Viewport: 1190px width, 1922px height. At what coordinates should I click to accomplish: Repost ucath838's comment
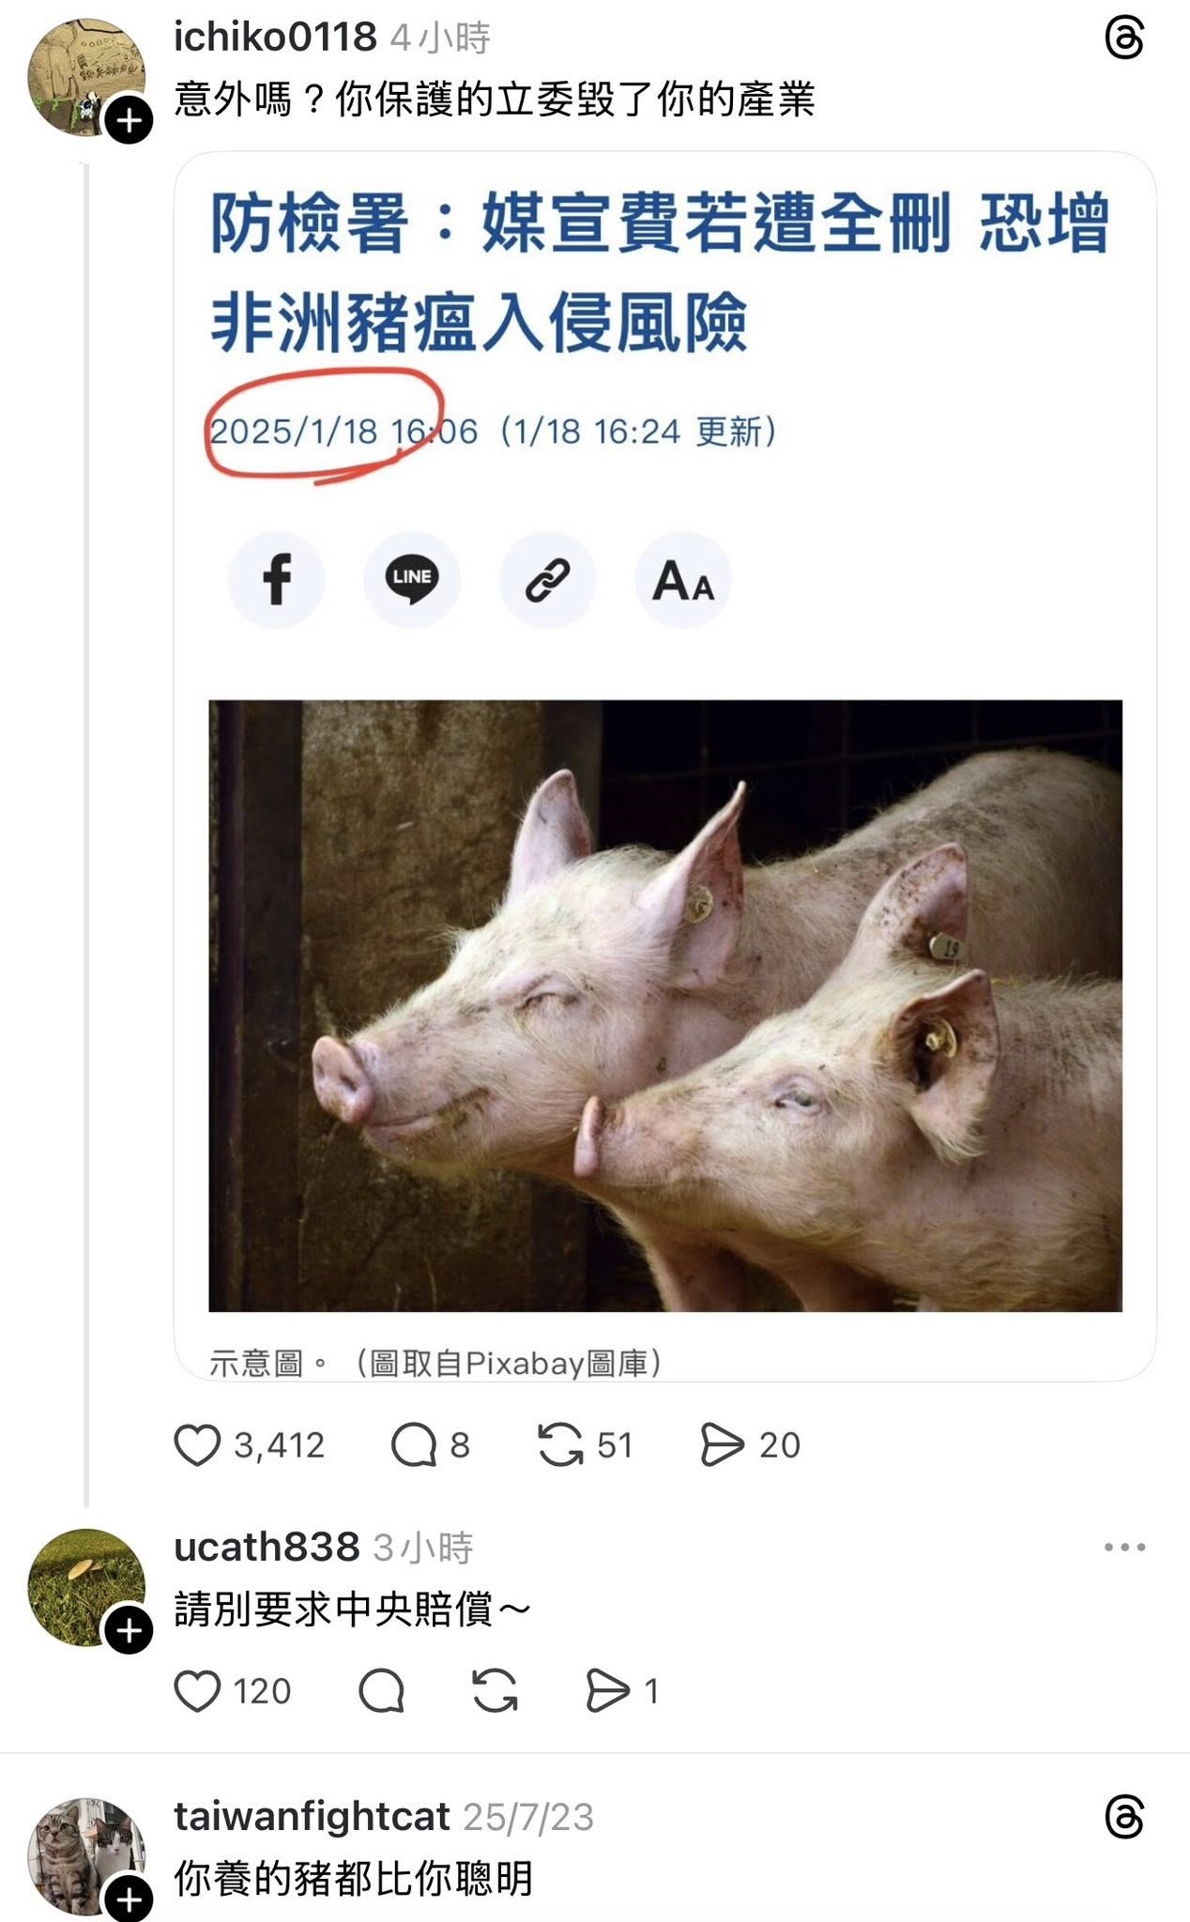(495, 1691)
